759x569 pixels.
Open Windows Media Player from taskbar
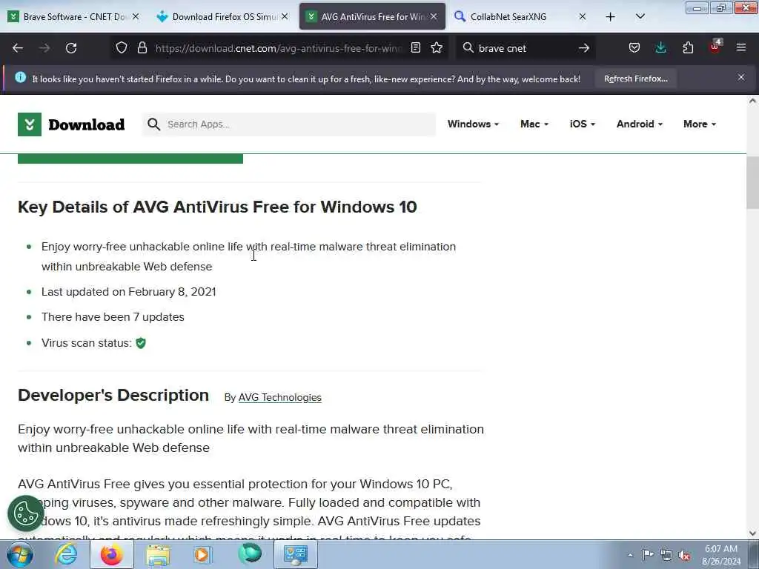point(202,554)
